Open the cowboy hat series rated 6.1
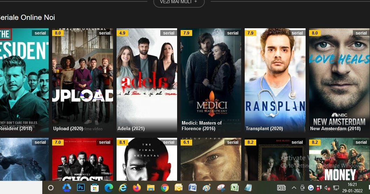 pos(211,159)
